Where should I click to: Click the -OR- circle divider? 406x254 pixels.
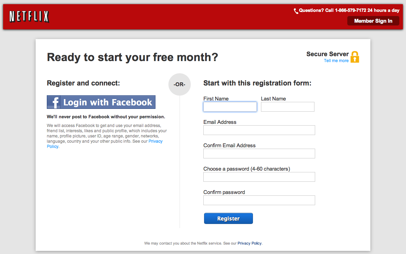click(180, 84)
